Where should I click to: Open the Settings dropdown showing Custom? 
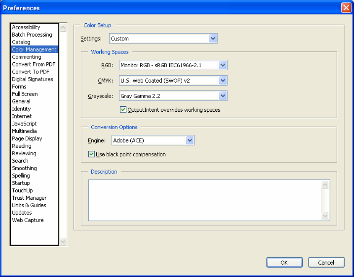point(213,39)
